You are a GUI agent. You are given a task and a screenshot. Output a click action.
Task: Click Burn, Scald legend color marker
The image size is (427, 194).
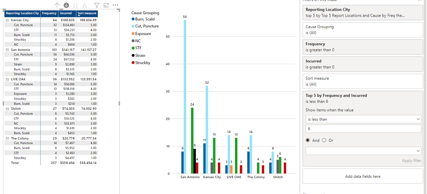[133, 19]
